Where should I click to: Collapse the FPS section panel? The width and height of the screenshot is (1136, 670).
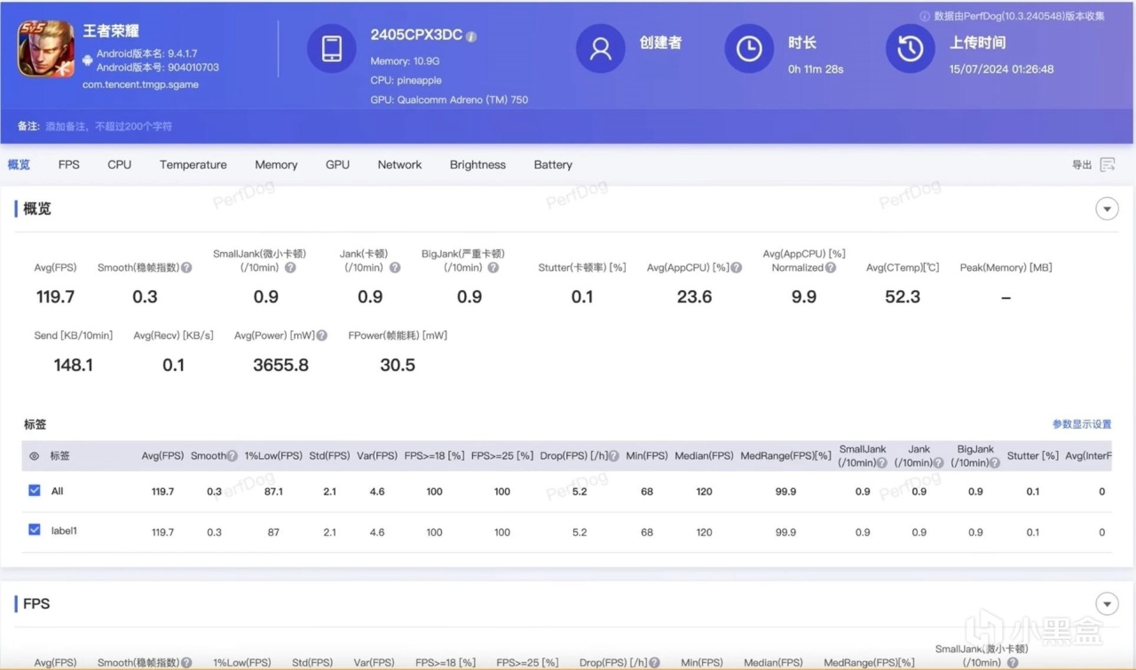pos(1107,604)
